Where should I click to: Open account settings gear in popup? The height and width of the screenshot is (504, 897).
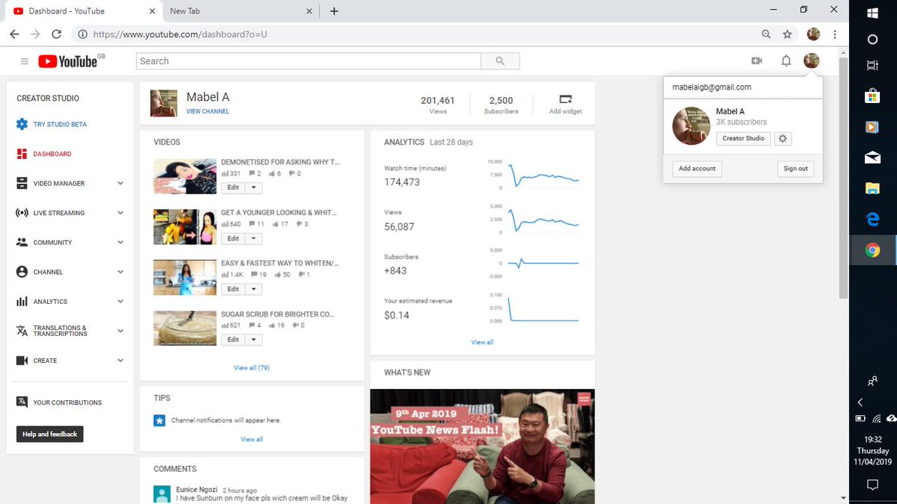783,138
